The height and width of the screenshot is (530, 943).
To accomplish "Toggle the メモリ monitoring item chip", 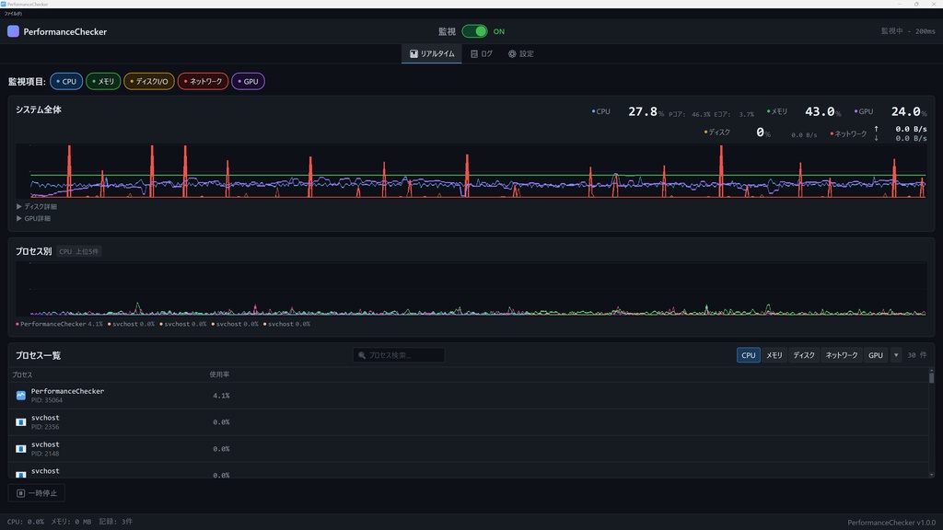I will click(103, 81).
